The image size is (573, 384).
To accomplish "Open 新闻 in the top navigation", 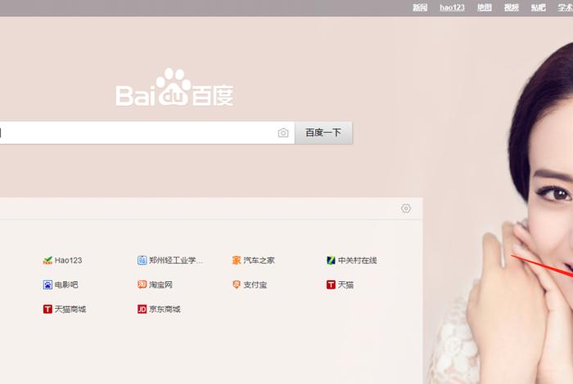I will pyautogui.click(x=420, y=7).
